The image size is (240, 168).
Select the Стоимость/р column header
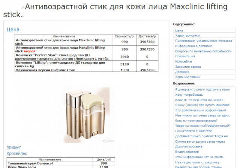tap(124, 36)
